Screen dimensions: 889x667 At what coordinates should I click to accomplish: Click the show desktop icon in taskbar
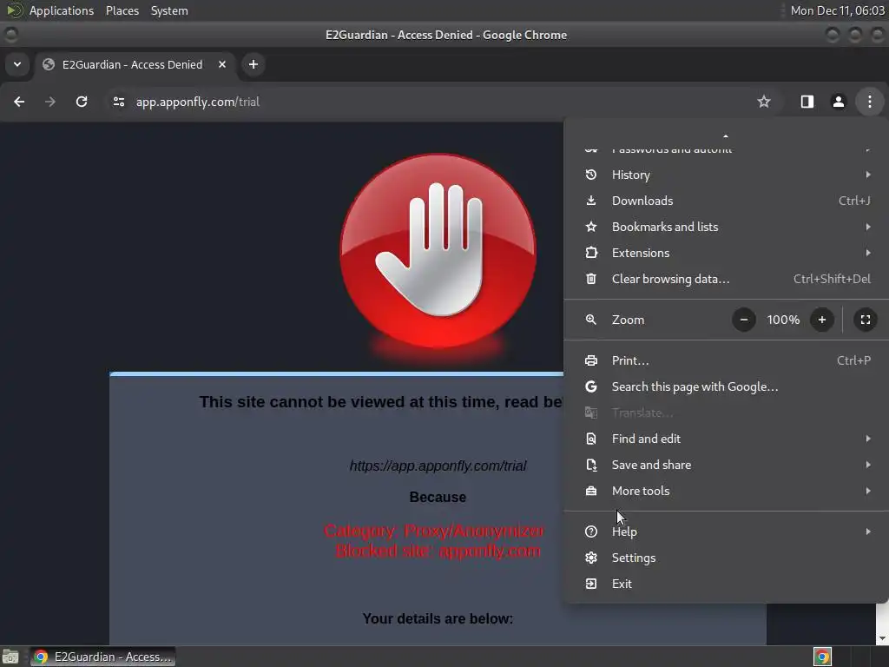pyautogui.click(x=10, y=657)
